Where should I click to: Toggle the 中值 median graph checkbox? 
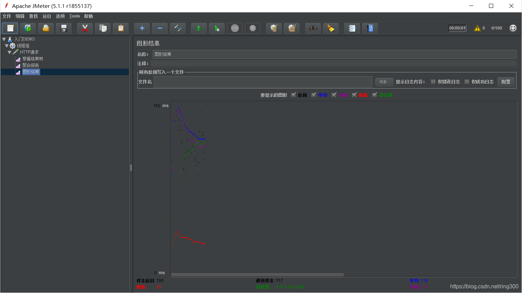click(x=334, y=95)
